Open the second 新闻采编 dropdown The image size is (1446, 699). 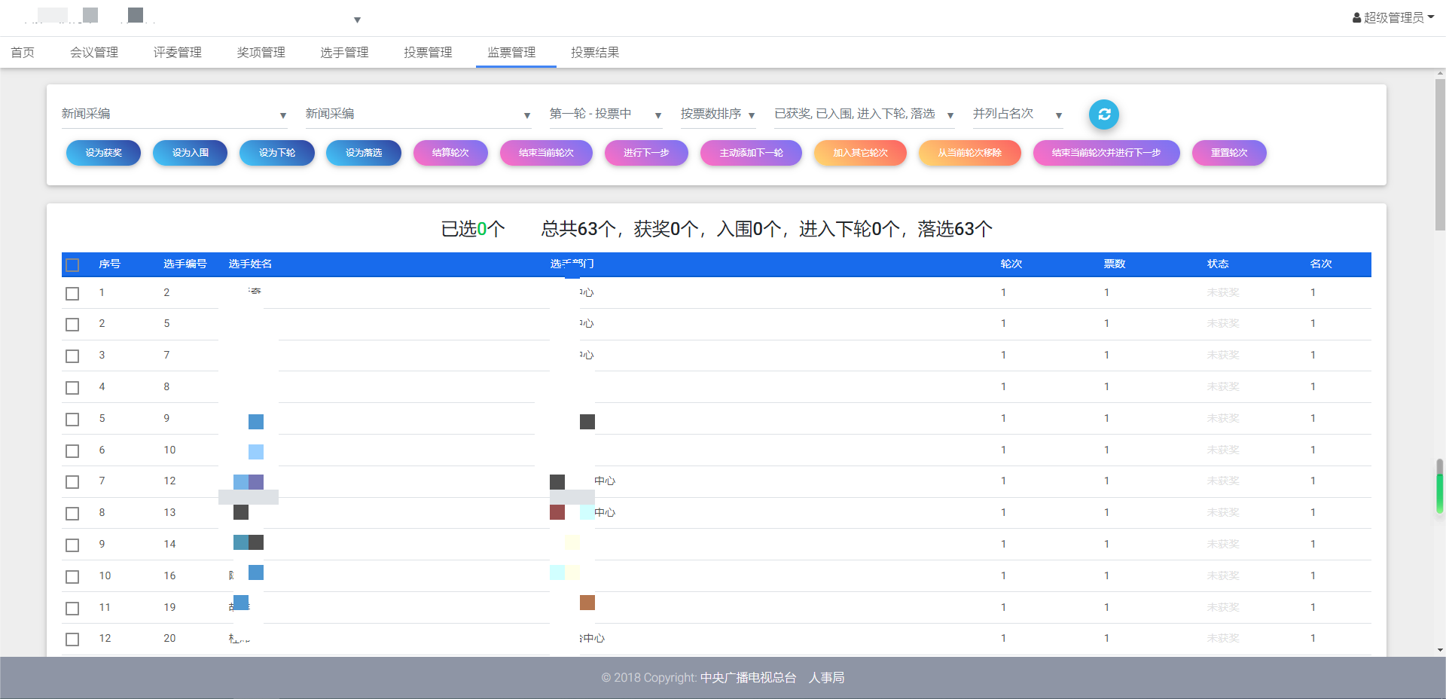click(x=418, y=114)
